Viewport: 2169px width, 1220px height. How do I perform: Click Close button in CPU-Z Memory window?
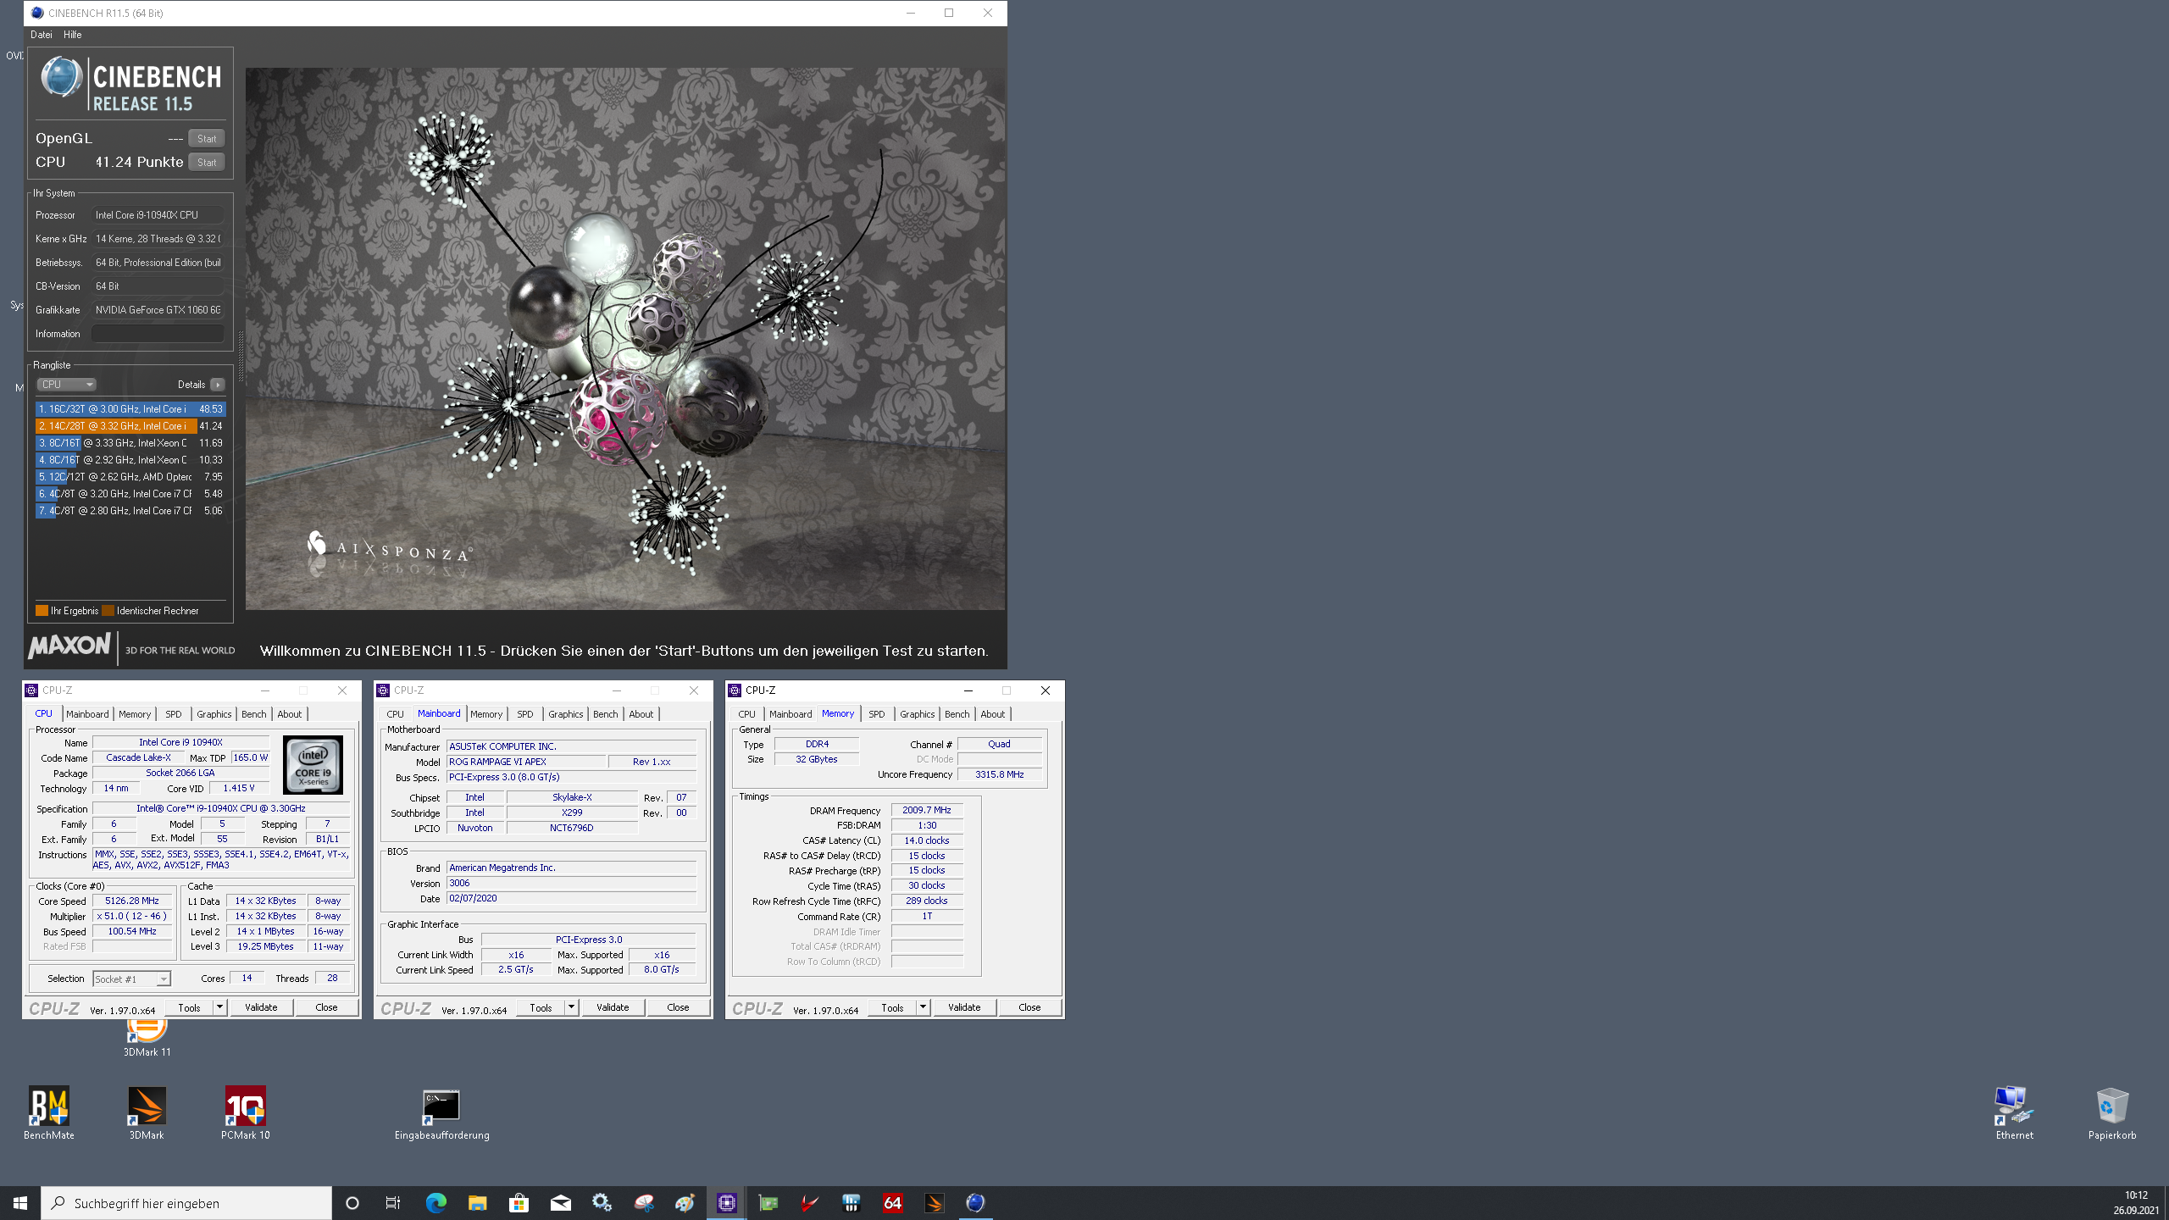[1029, 1007]
